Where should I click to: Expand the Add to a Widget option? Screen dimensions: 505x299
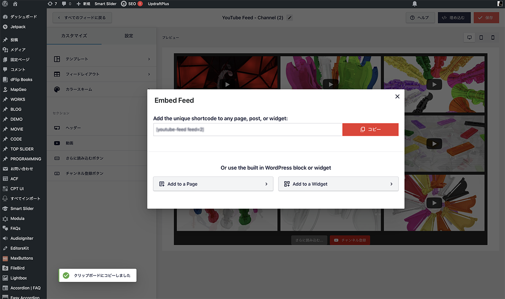[338, 184]
